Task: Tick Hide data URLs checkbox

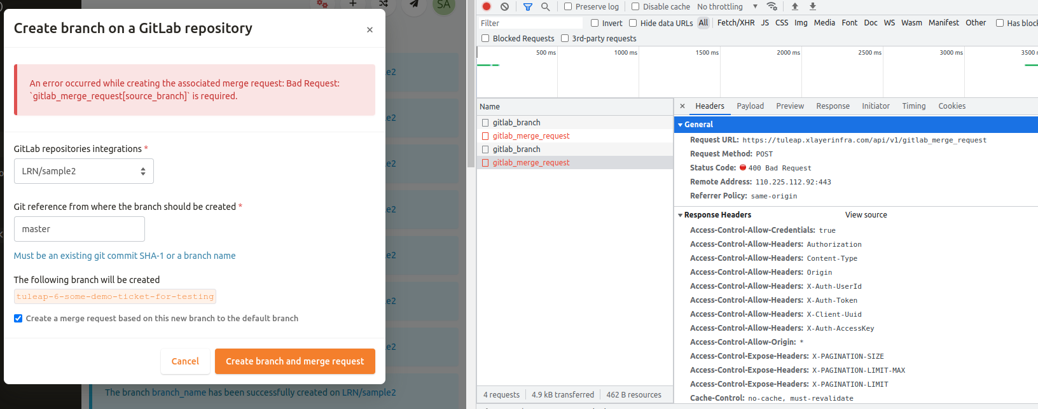Action: [633, 23]
